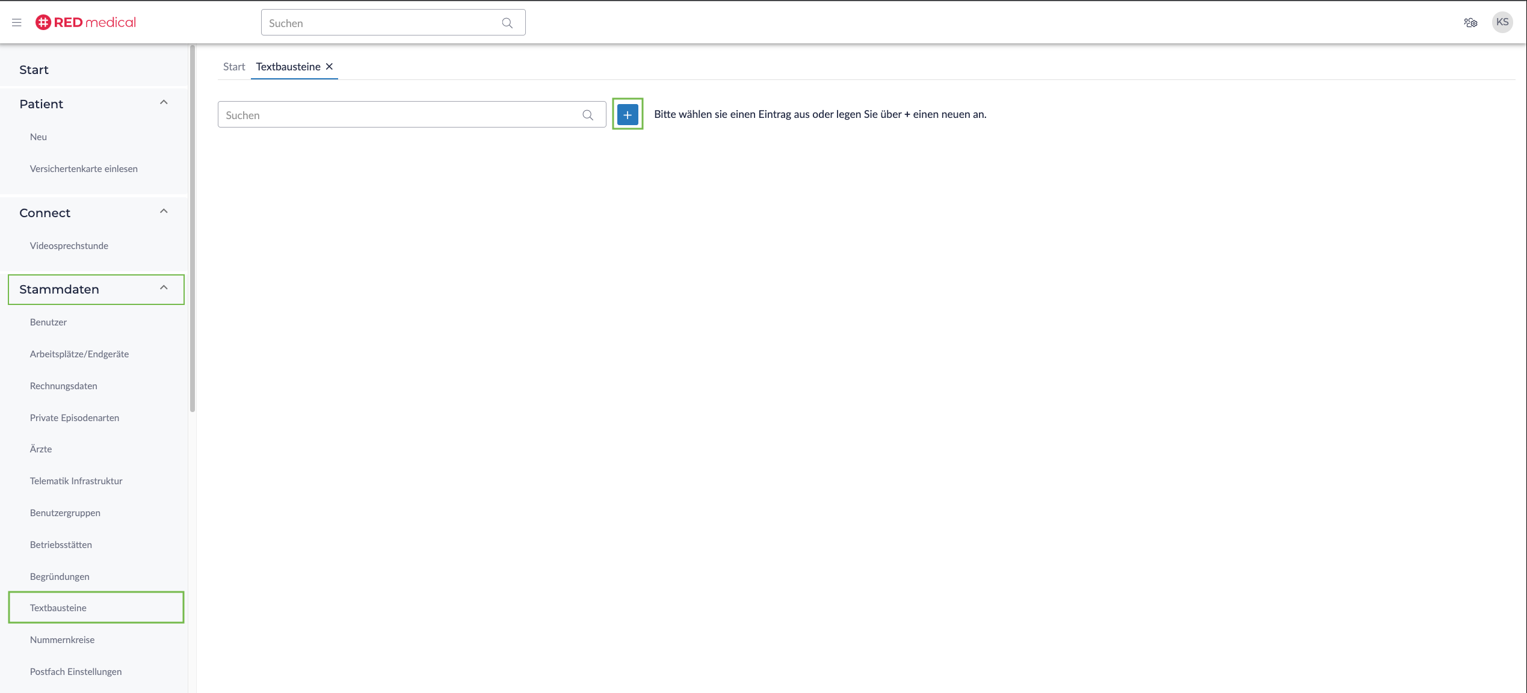
Task: Open the KS user avatar
Action: pos(1502,22)
